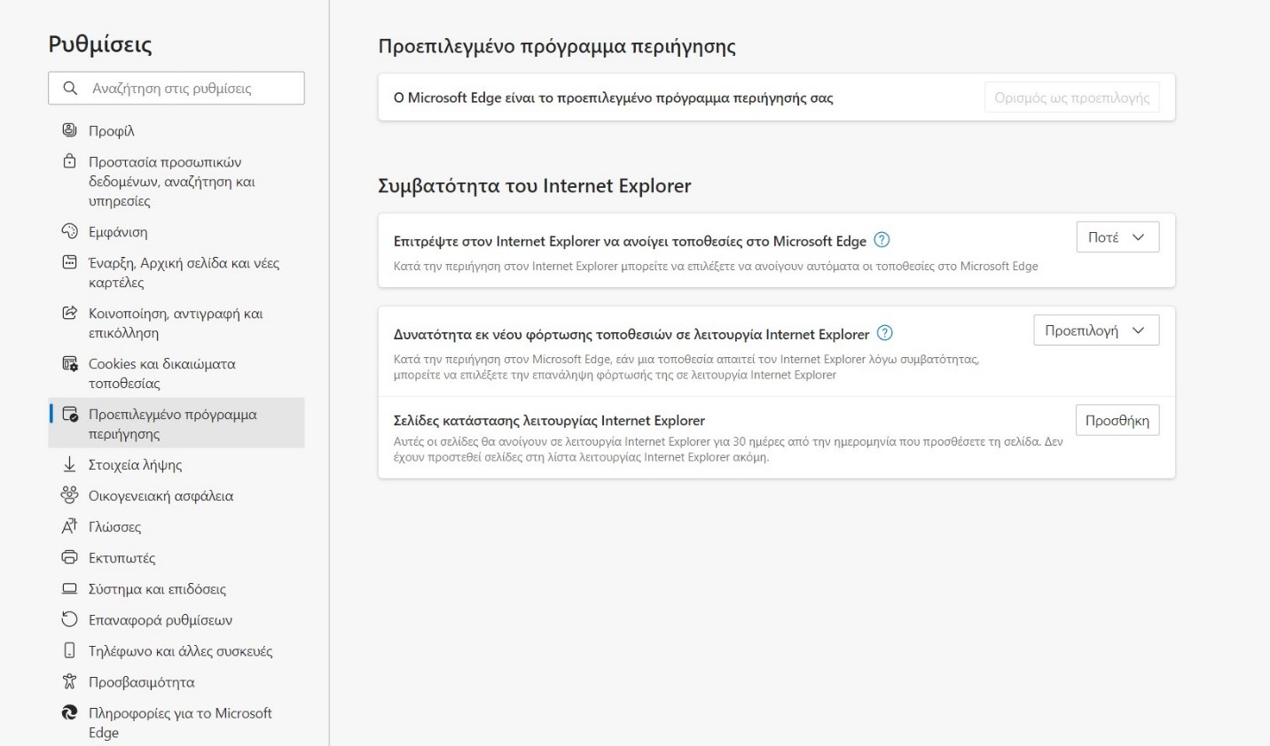The image size is (1270, 746).
Task: Click the Έναρξη, Αρχική σελίδα icon
Action: pos(69,262)
